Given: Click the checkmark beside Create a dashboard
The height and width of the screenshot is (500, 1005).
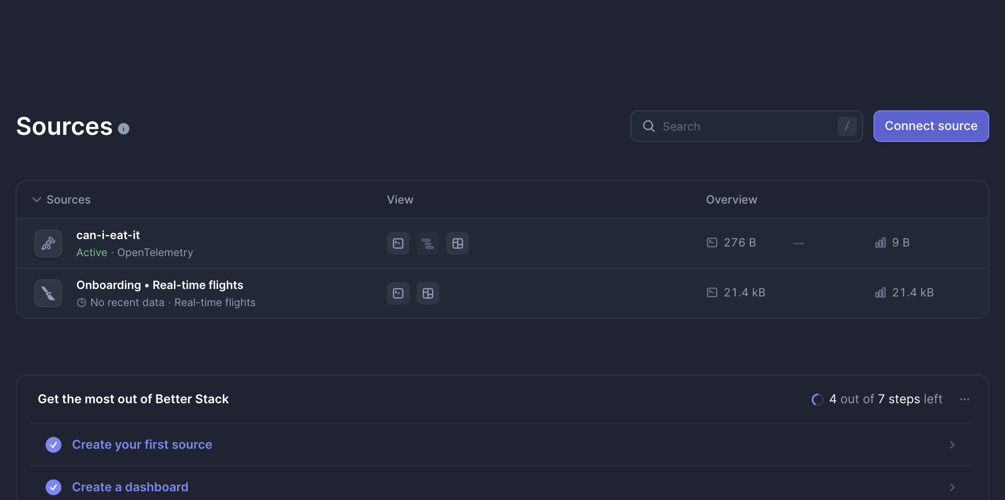Looking at the screenshot, I should [x=53, y=487].
